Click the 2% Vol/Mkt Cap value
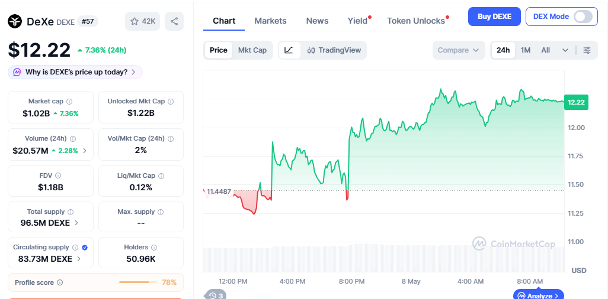The height and width of the screenshot is (299, 608). coord(141,150)
